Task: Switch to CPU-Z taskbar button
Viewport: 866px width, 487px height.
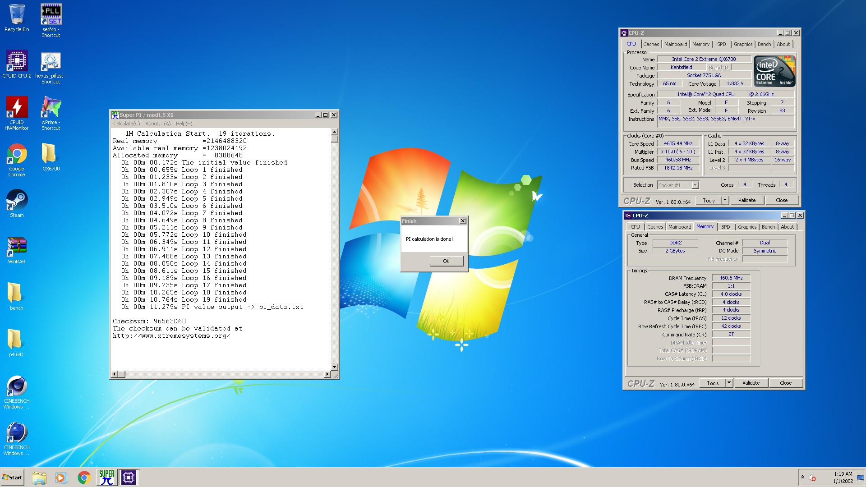Action: point(129,478)
